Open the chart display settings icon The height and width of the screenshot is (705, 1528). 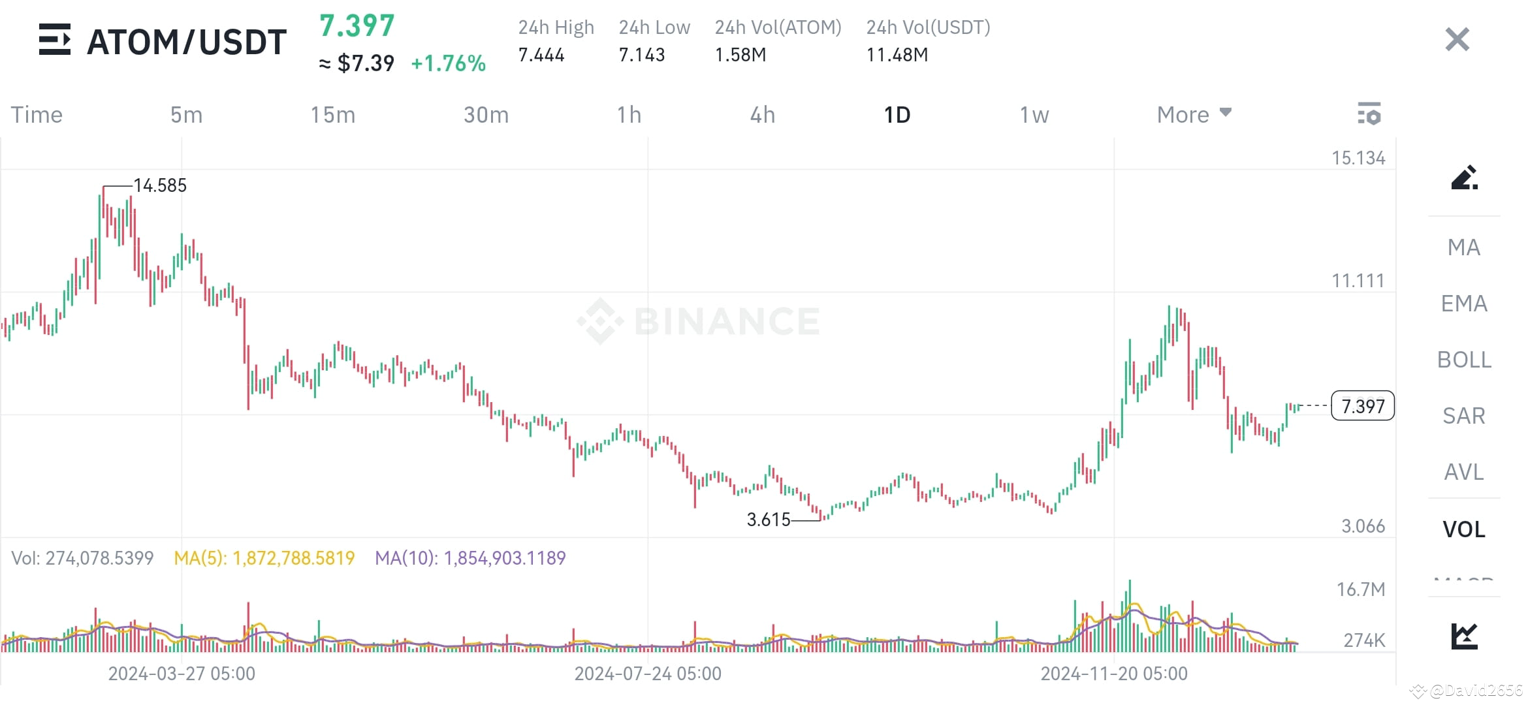coord(1369,113)
